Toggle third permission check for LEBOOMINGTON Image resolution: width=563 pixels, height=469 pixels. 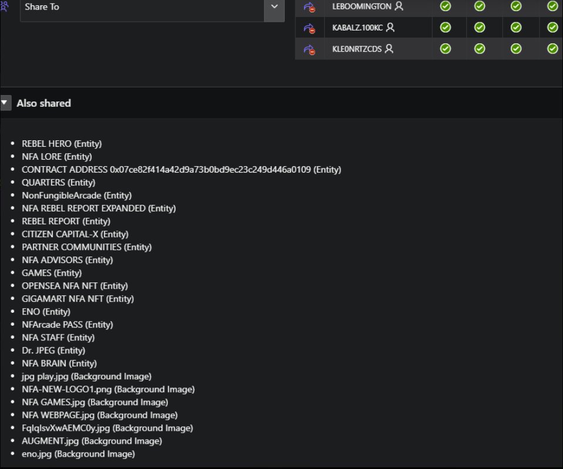tap(516, 6)
